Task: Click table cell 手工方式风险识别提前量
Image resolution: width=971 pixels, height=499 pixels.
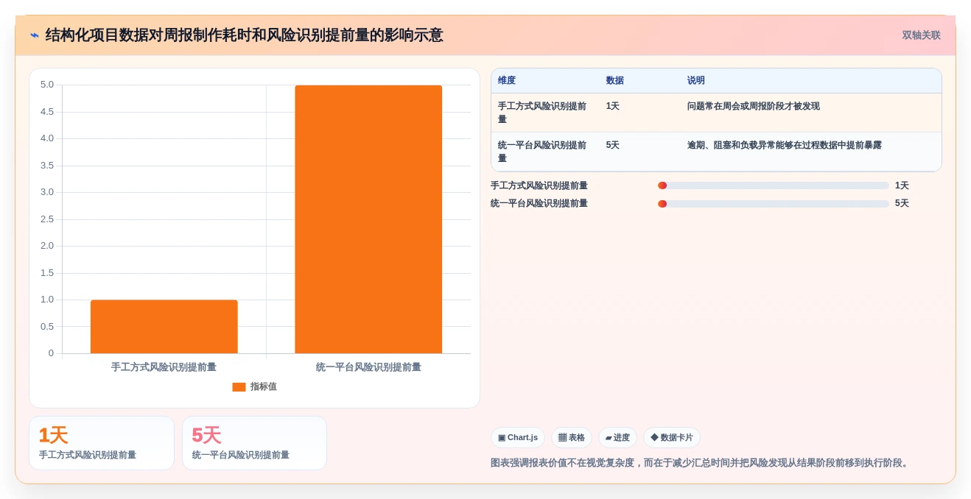Action: [544, 113]
